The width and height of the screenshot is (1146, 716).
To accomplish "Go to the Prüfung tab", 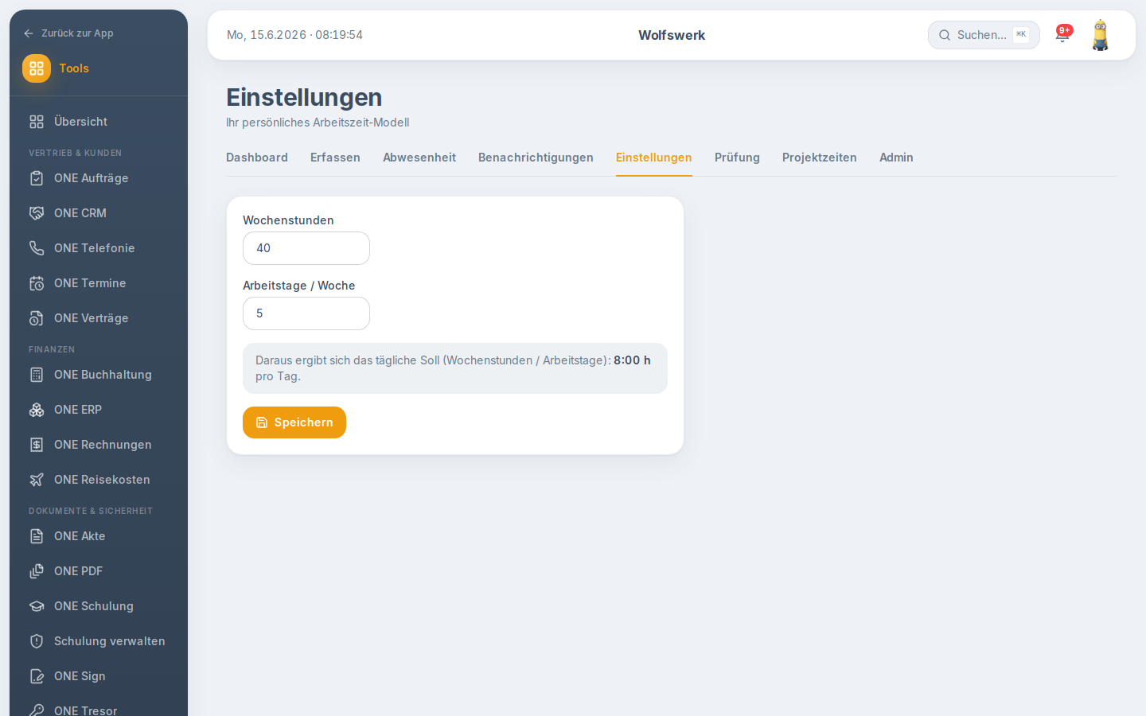I will (x=737, y=158).
